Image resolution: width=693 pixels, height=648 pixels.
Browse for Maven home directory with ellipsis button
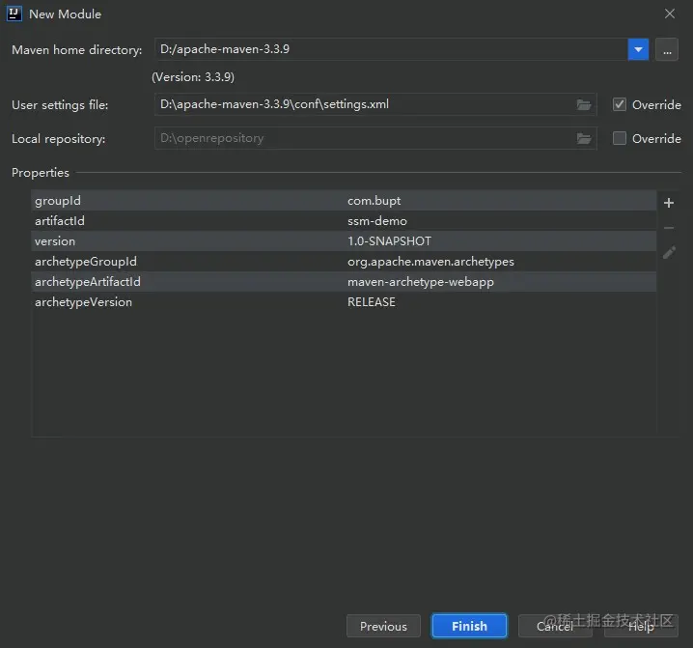pos(667,49)
